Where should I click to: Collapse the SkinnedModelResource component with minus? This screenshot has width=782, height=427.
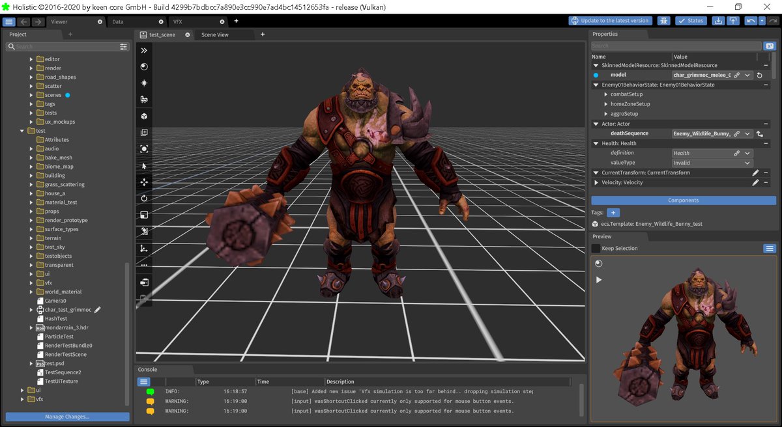[766, 66]
